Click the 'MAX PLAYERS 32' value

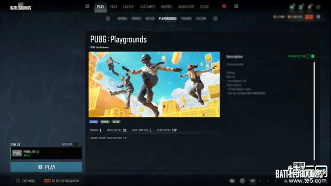click(x=116, y=130)
